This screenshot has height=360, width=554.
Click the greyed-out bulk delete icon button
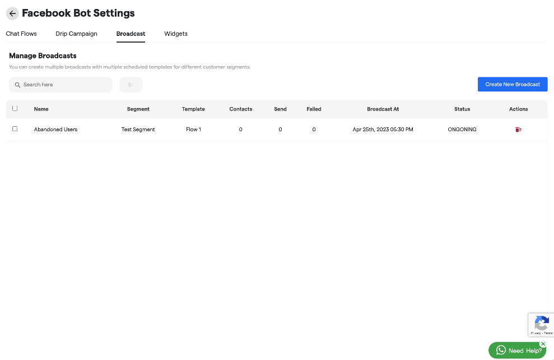131,85
